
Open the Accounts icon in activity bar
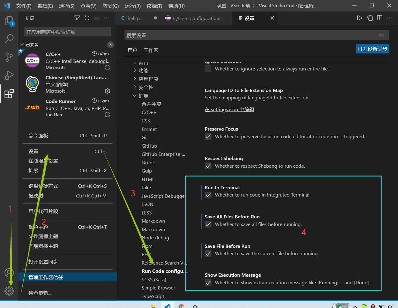9,273
